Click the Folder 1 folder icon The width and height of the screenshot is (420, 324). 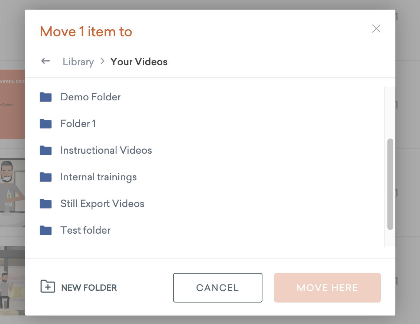click(x=46, y=124)
